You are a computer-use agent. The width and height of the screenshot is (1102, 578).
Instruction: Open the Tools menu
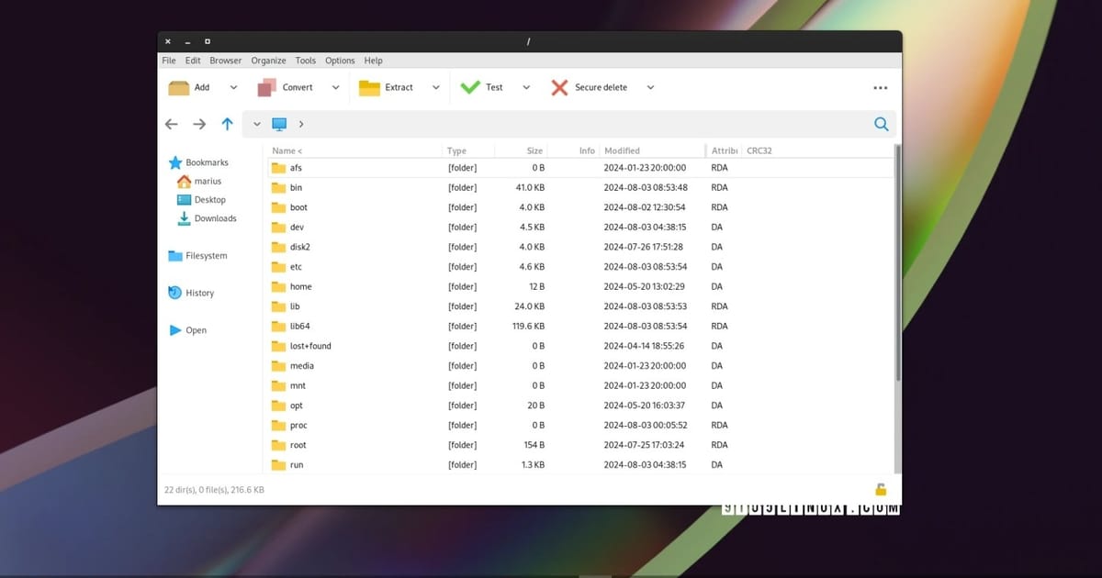coord(305,61)
